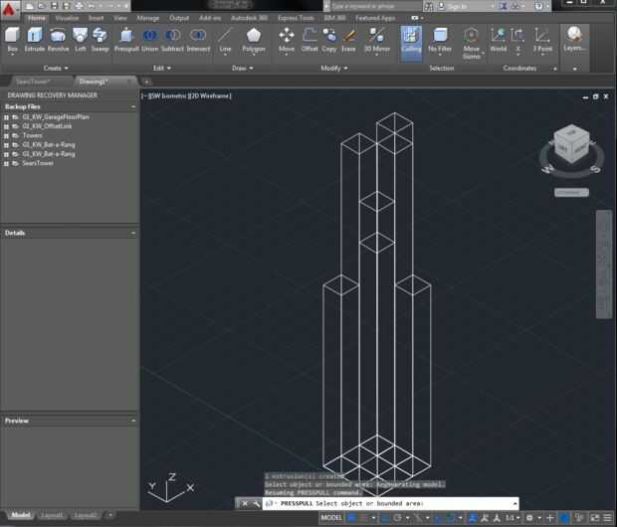Screen dimensions: 617x527
Task: Click the X axis UCS rotate tool
Action: coord(517,41)
